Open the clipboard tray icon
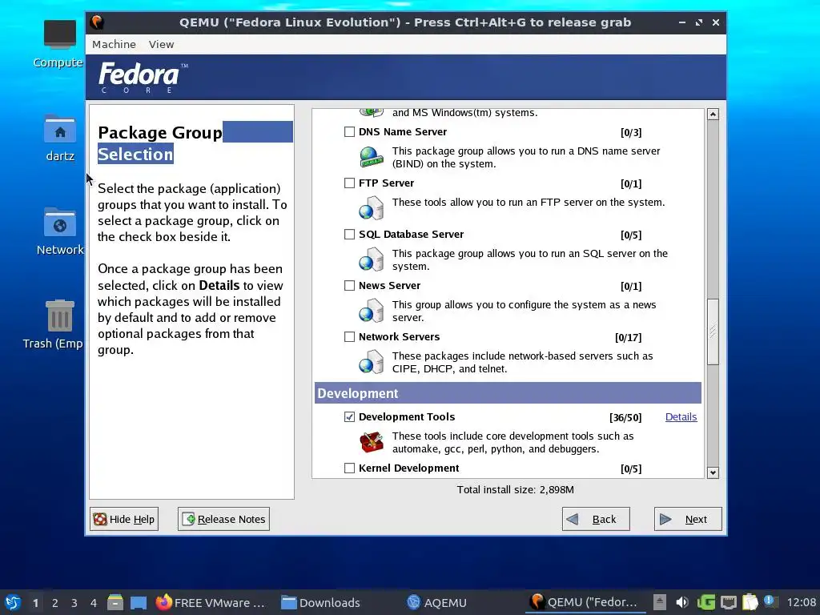This screenshot has width=820, height=615. click(750, 602)
